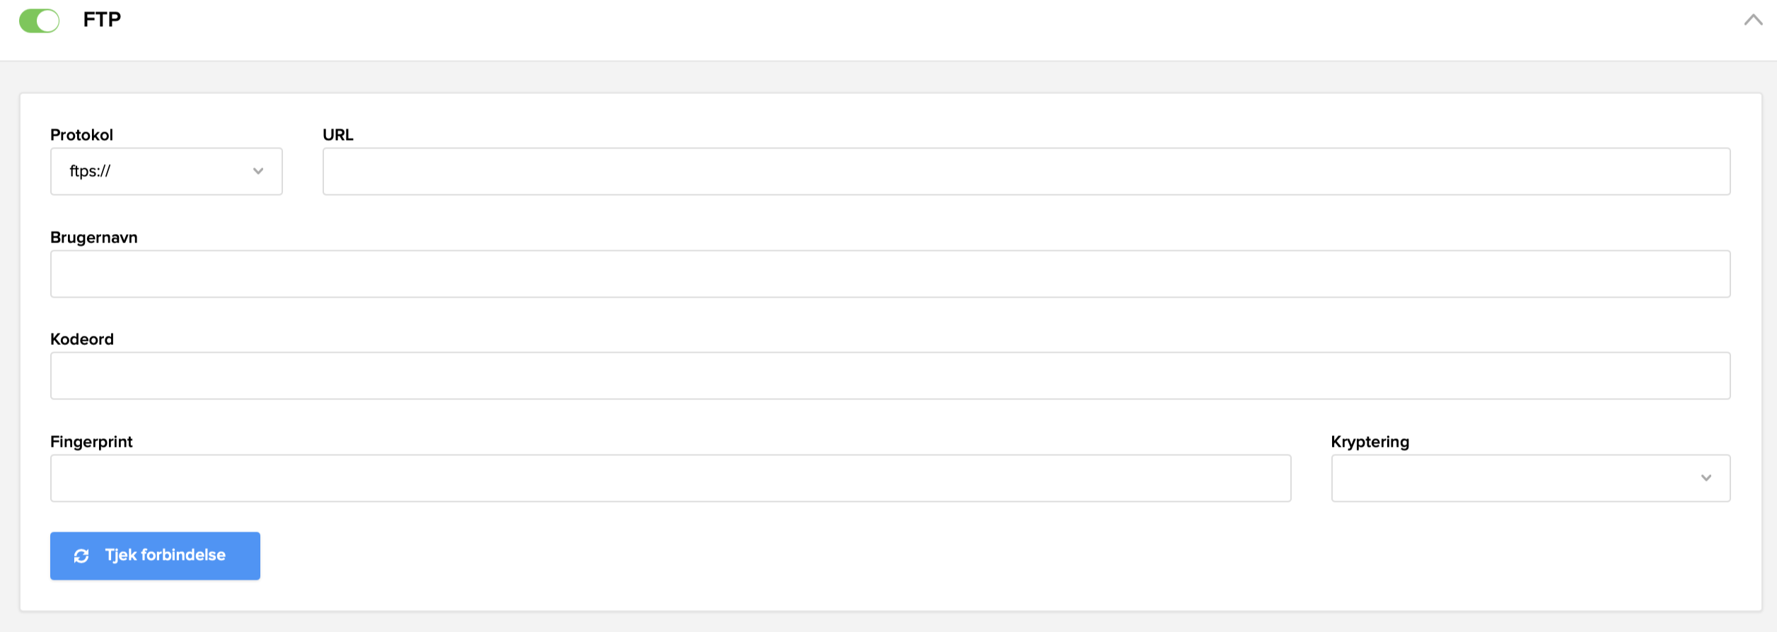This screenshot has width=1777, height=632.
Task: Click the Protokol label
Action: point(81,135)
